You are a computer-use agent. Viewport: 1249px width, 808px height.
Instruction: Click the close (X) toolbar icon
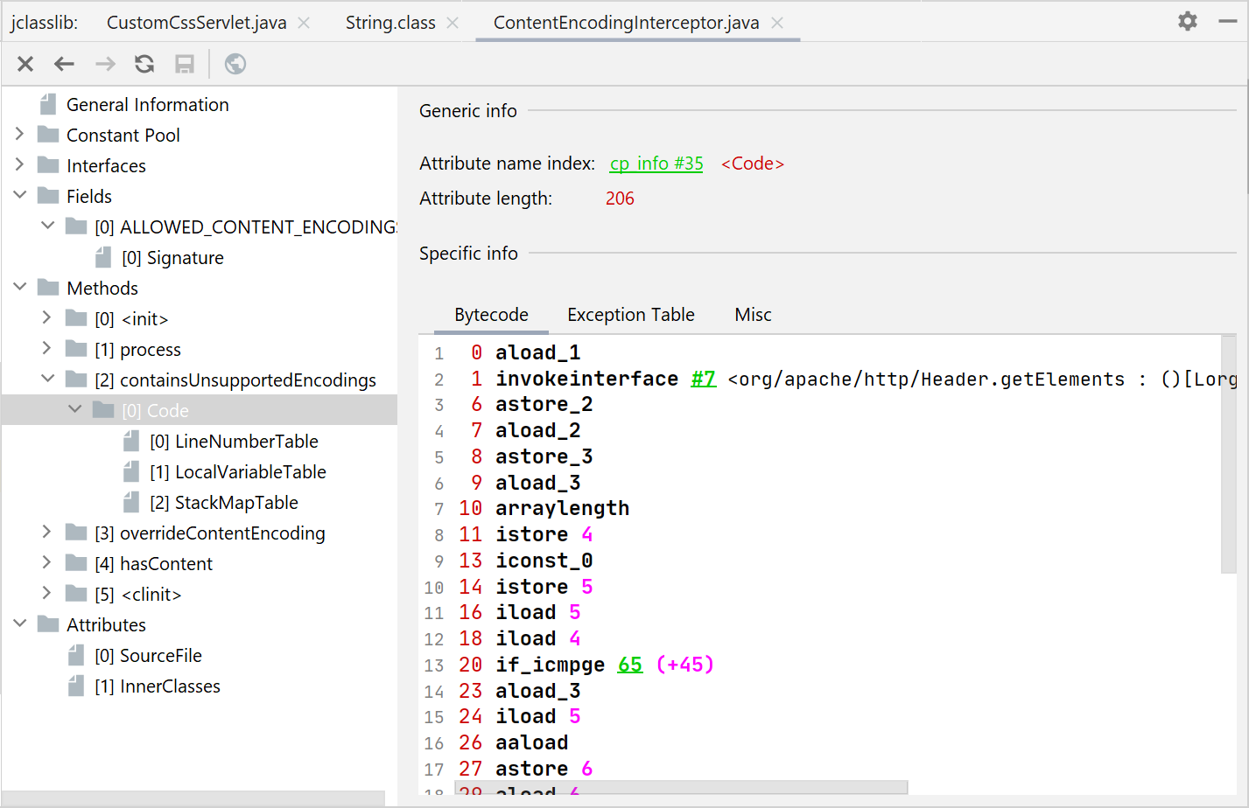coord(25,64)
